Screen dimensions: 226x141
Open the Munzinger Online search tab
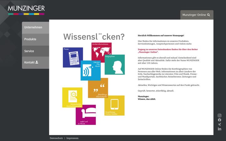[x=197, y=15]
